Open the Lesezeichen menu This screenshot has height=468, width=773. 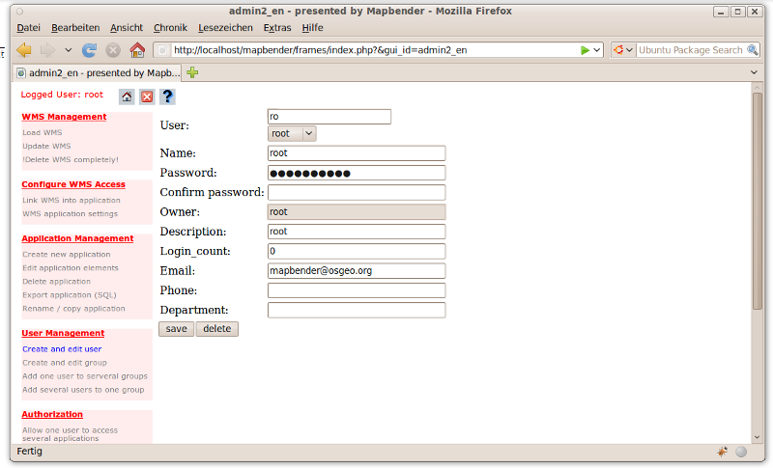pyautogui.click(x=226, y=28)
